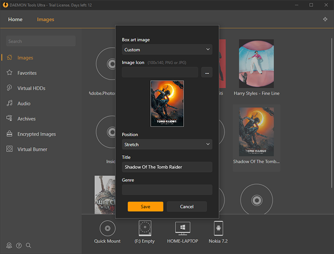Screen dimensions: 334x254
Task: Click the Save button
Action: point(146,206)
